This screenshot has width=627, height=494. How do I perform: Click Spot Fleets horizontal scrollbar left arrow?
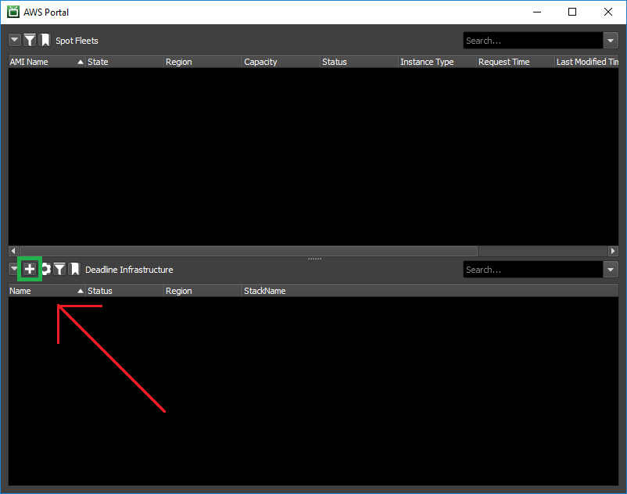pyautogui.click(x=13, y=251)
